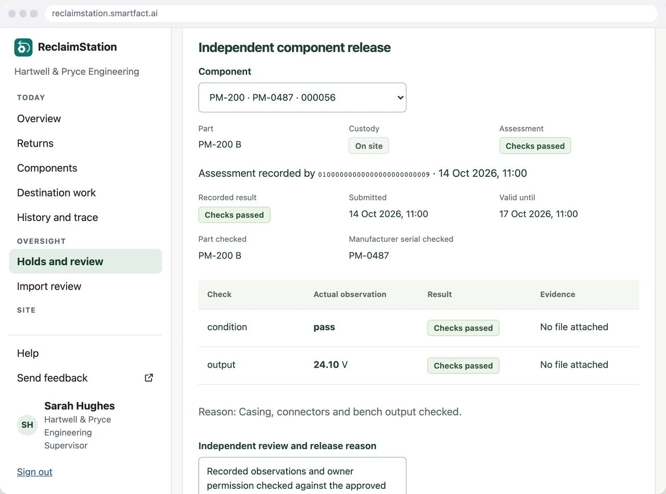The image size is (666, 494).
Task: Open Destination work section
Action: click(57, 193)
